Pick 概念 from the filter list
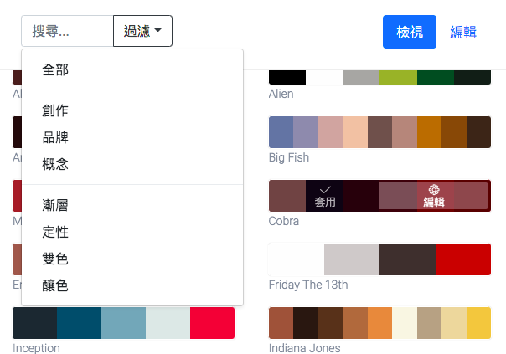506x354 pixels. [x=55, y=164]
